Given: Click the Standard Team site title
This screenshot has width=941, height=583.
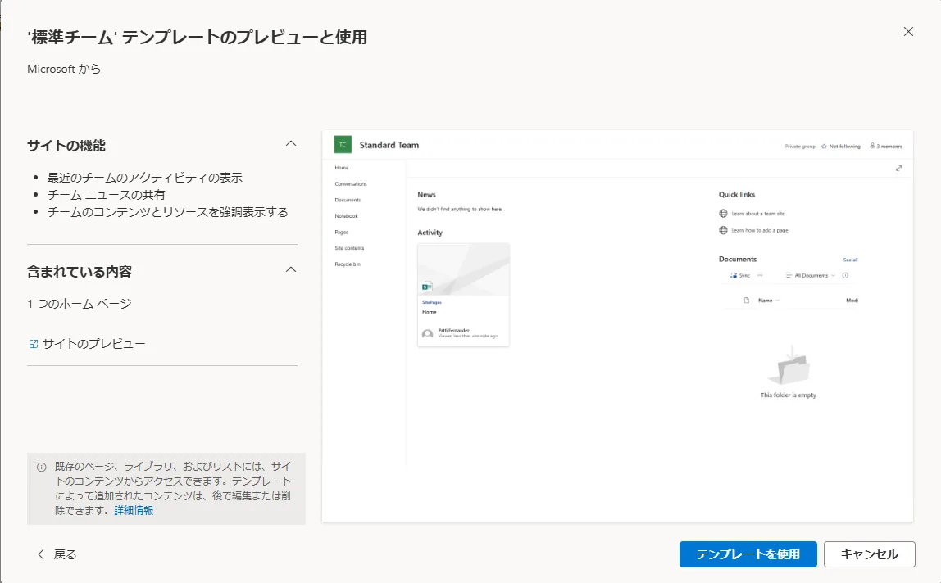Looking at the screenshot, I should [389, 145].
